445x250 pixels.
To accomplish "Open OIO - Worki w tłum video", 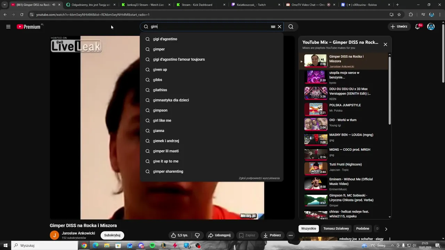I will (344, 123).
